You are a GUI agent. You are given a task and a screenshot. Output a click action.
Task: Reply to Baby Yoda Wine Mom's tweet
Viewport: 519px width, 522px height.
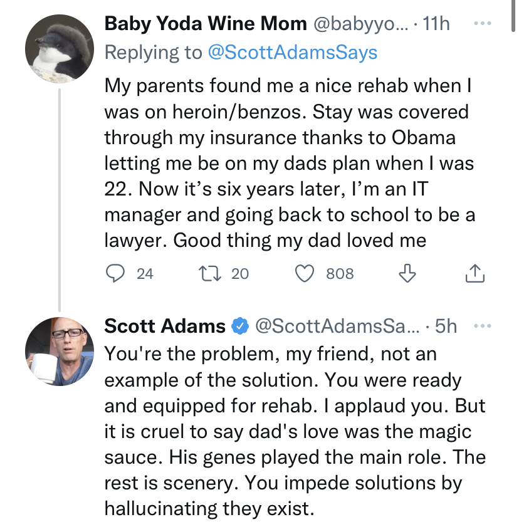click(x=115, y=273)
